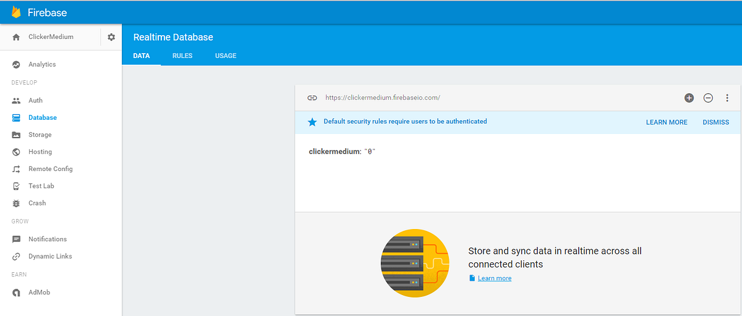Click the Crash bug icon
Screen dimensions: 742x316
17,203
